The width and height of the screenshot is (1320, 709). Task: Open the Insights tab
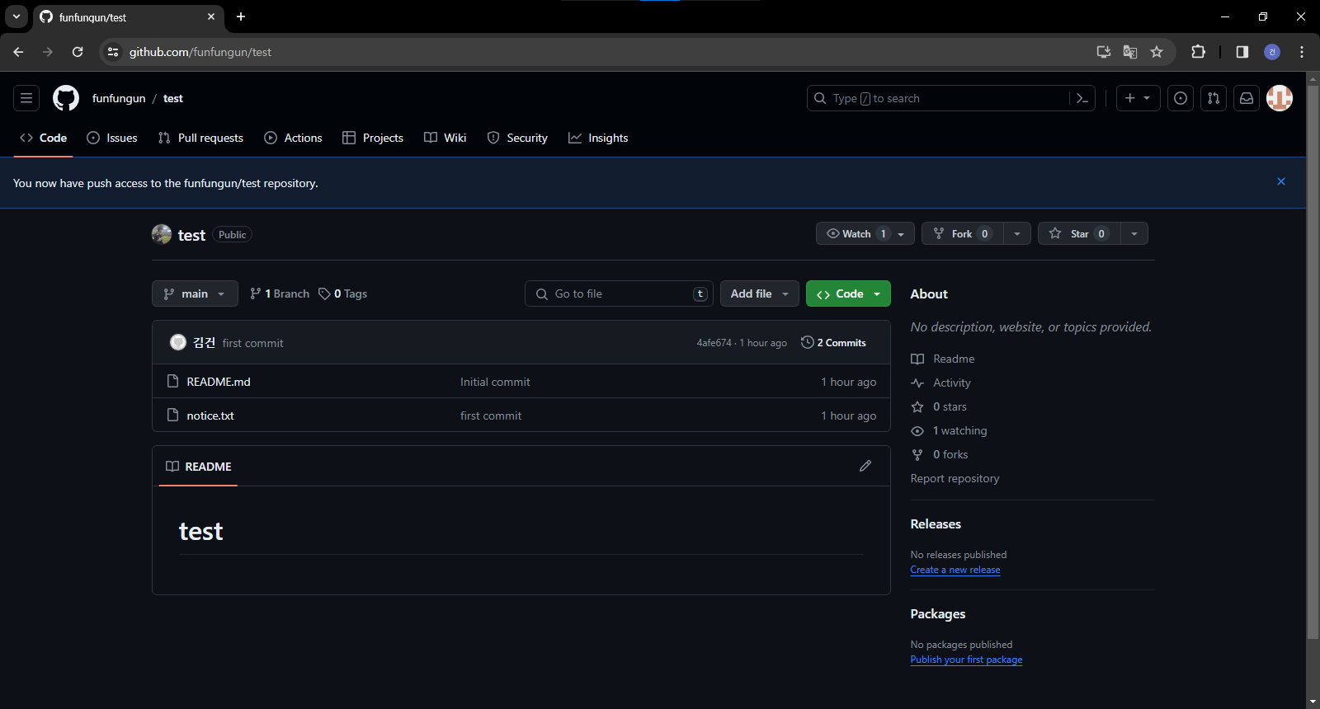[598, 138]
